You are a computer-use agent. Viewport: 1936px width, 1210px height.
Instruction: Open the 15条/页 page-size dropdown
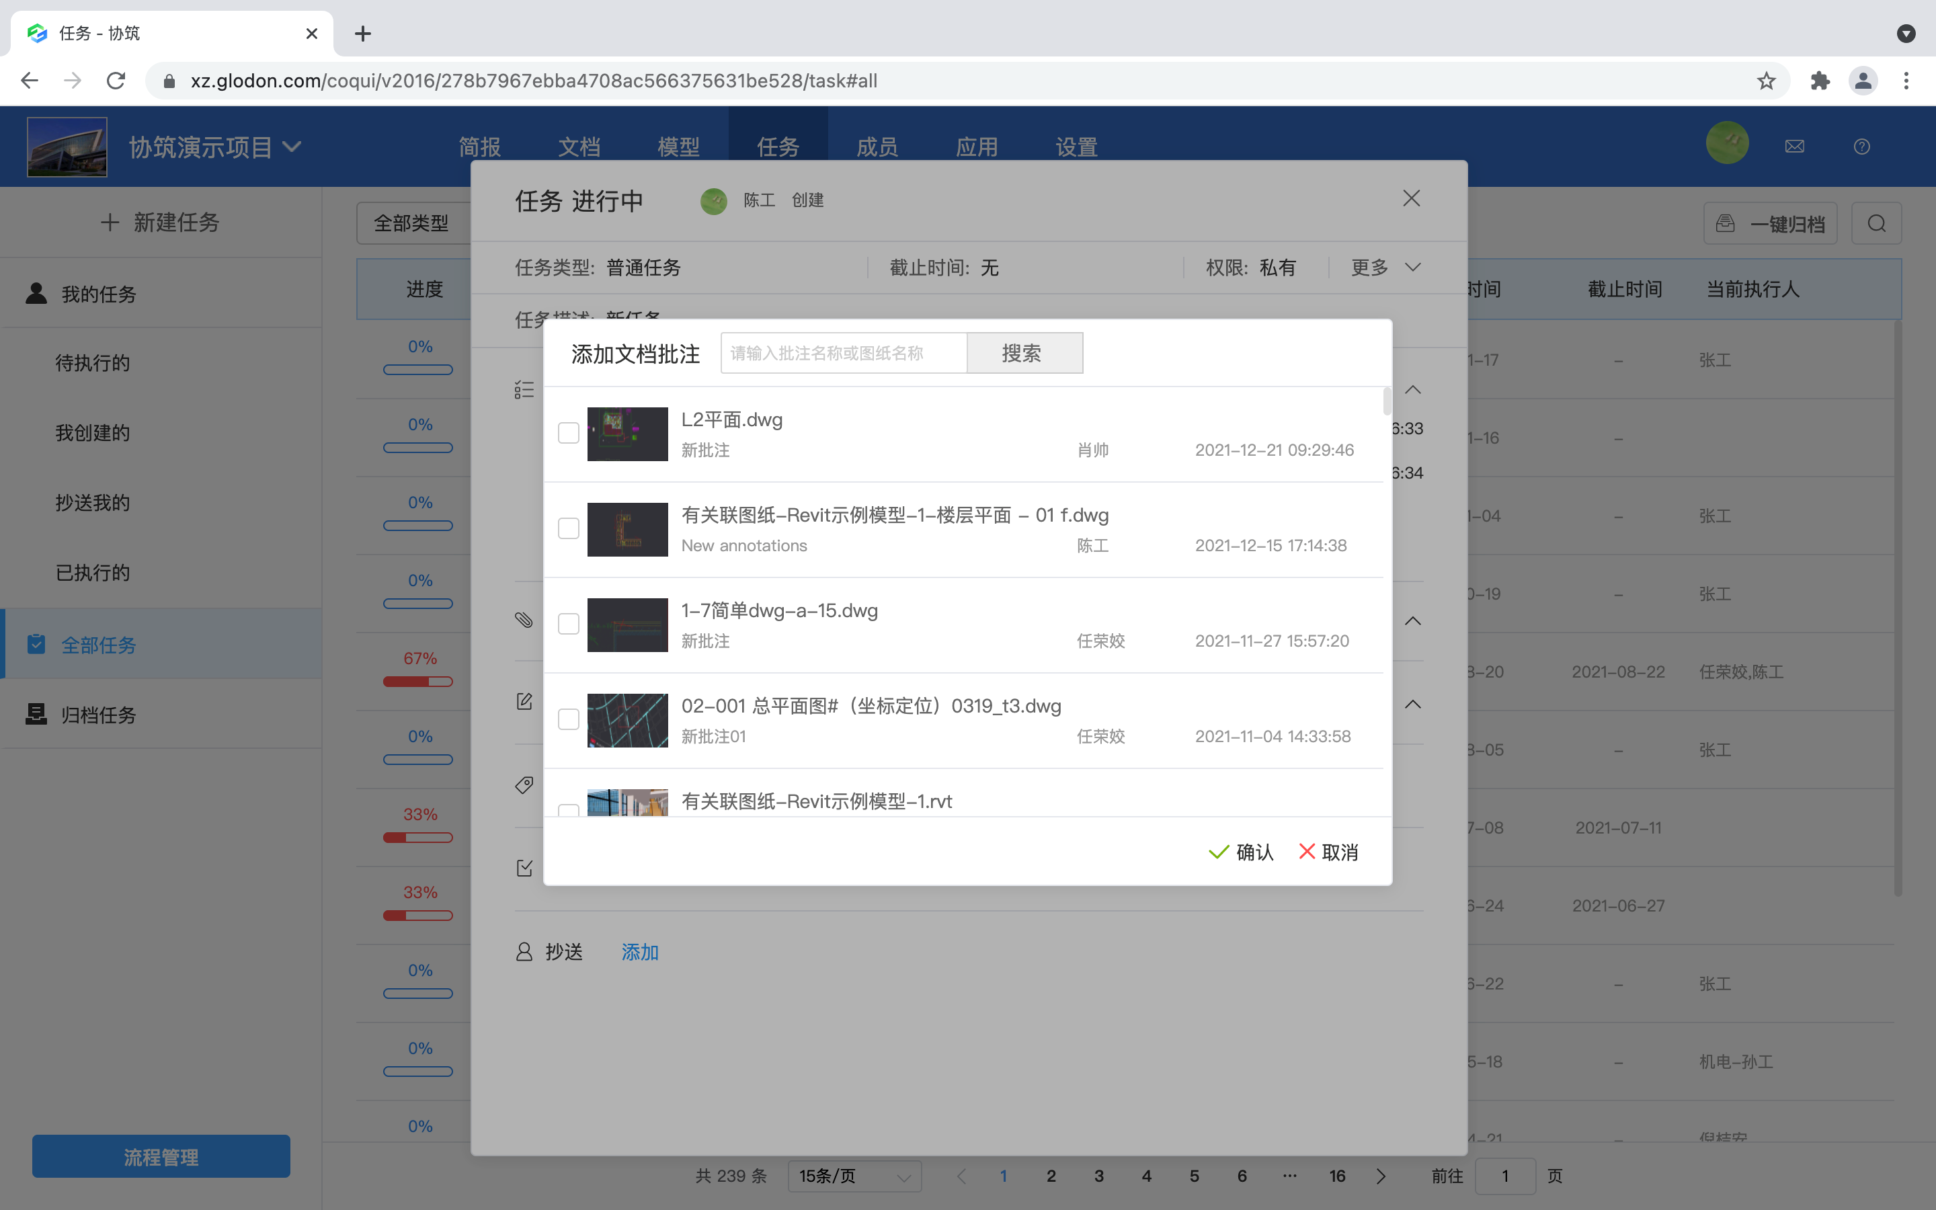tap(853, 1176)
